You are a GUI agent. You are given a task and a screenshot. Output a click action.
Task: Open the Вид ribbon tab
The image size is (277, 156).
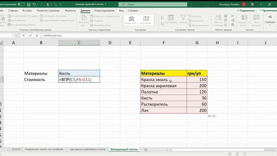121,10
